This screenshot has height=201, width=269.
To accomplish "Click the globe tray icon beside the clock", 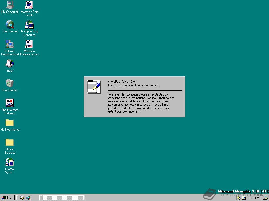I will click(x=244, y=198).
